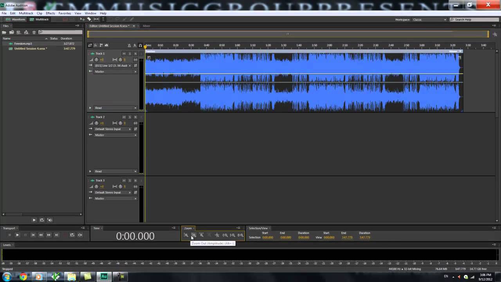Click the Open File folder icon in Files panel
Viewport: 501px width, 282px height.
pyautogui.click(x=4, y=32)
